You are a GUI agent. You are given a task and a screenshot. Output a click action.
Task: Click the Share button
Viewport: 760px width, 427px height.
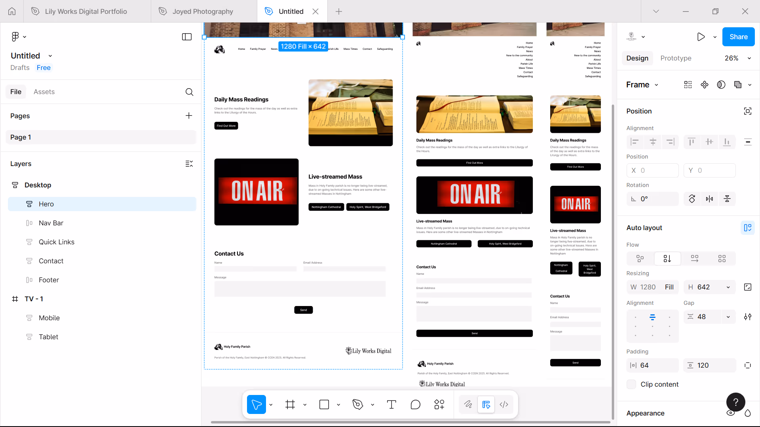pyautogui.click(x=738, y=37)
